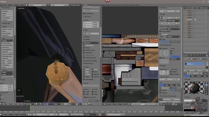Open the Help menu
209x117 pixels.
coord(22,5)
